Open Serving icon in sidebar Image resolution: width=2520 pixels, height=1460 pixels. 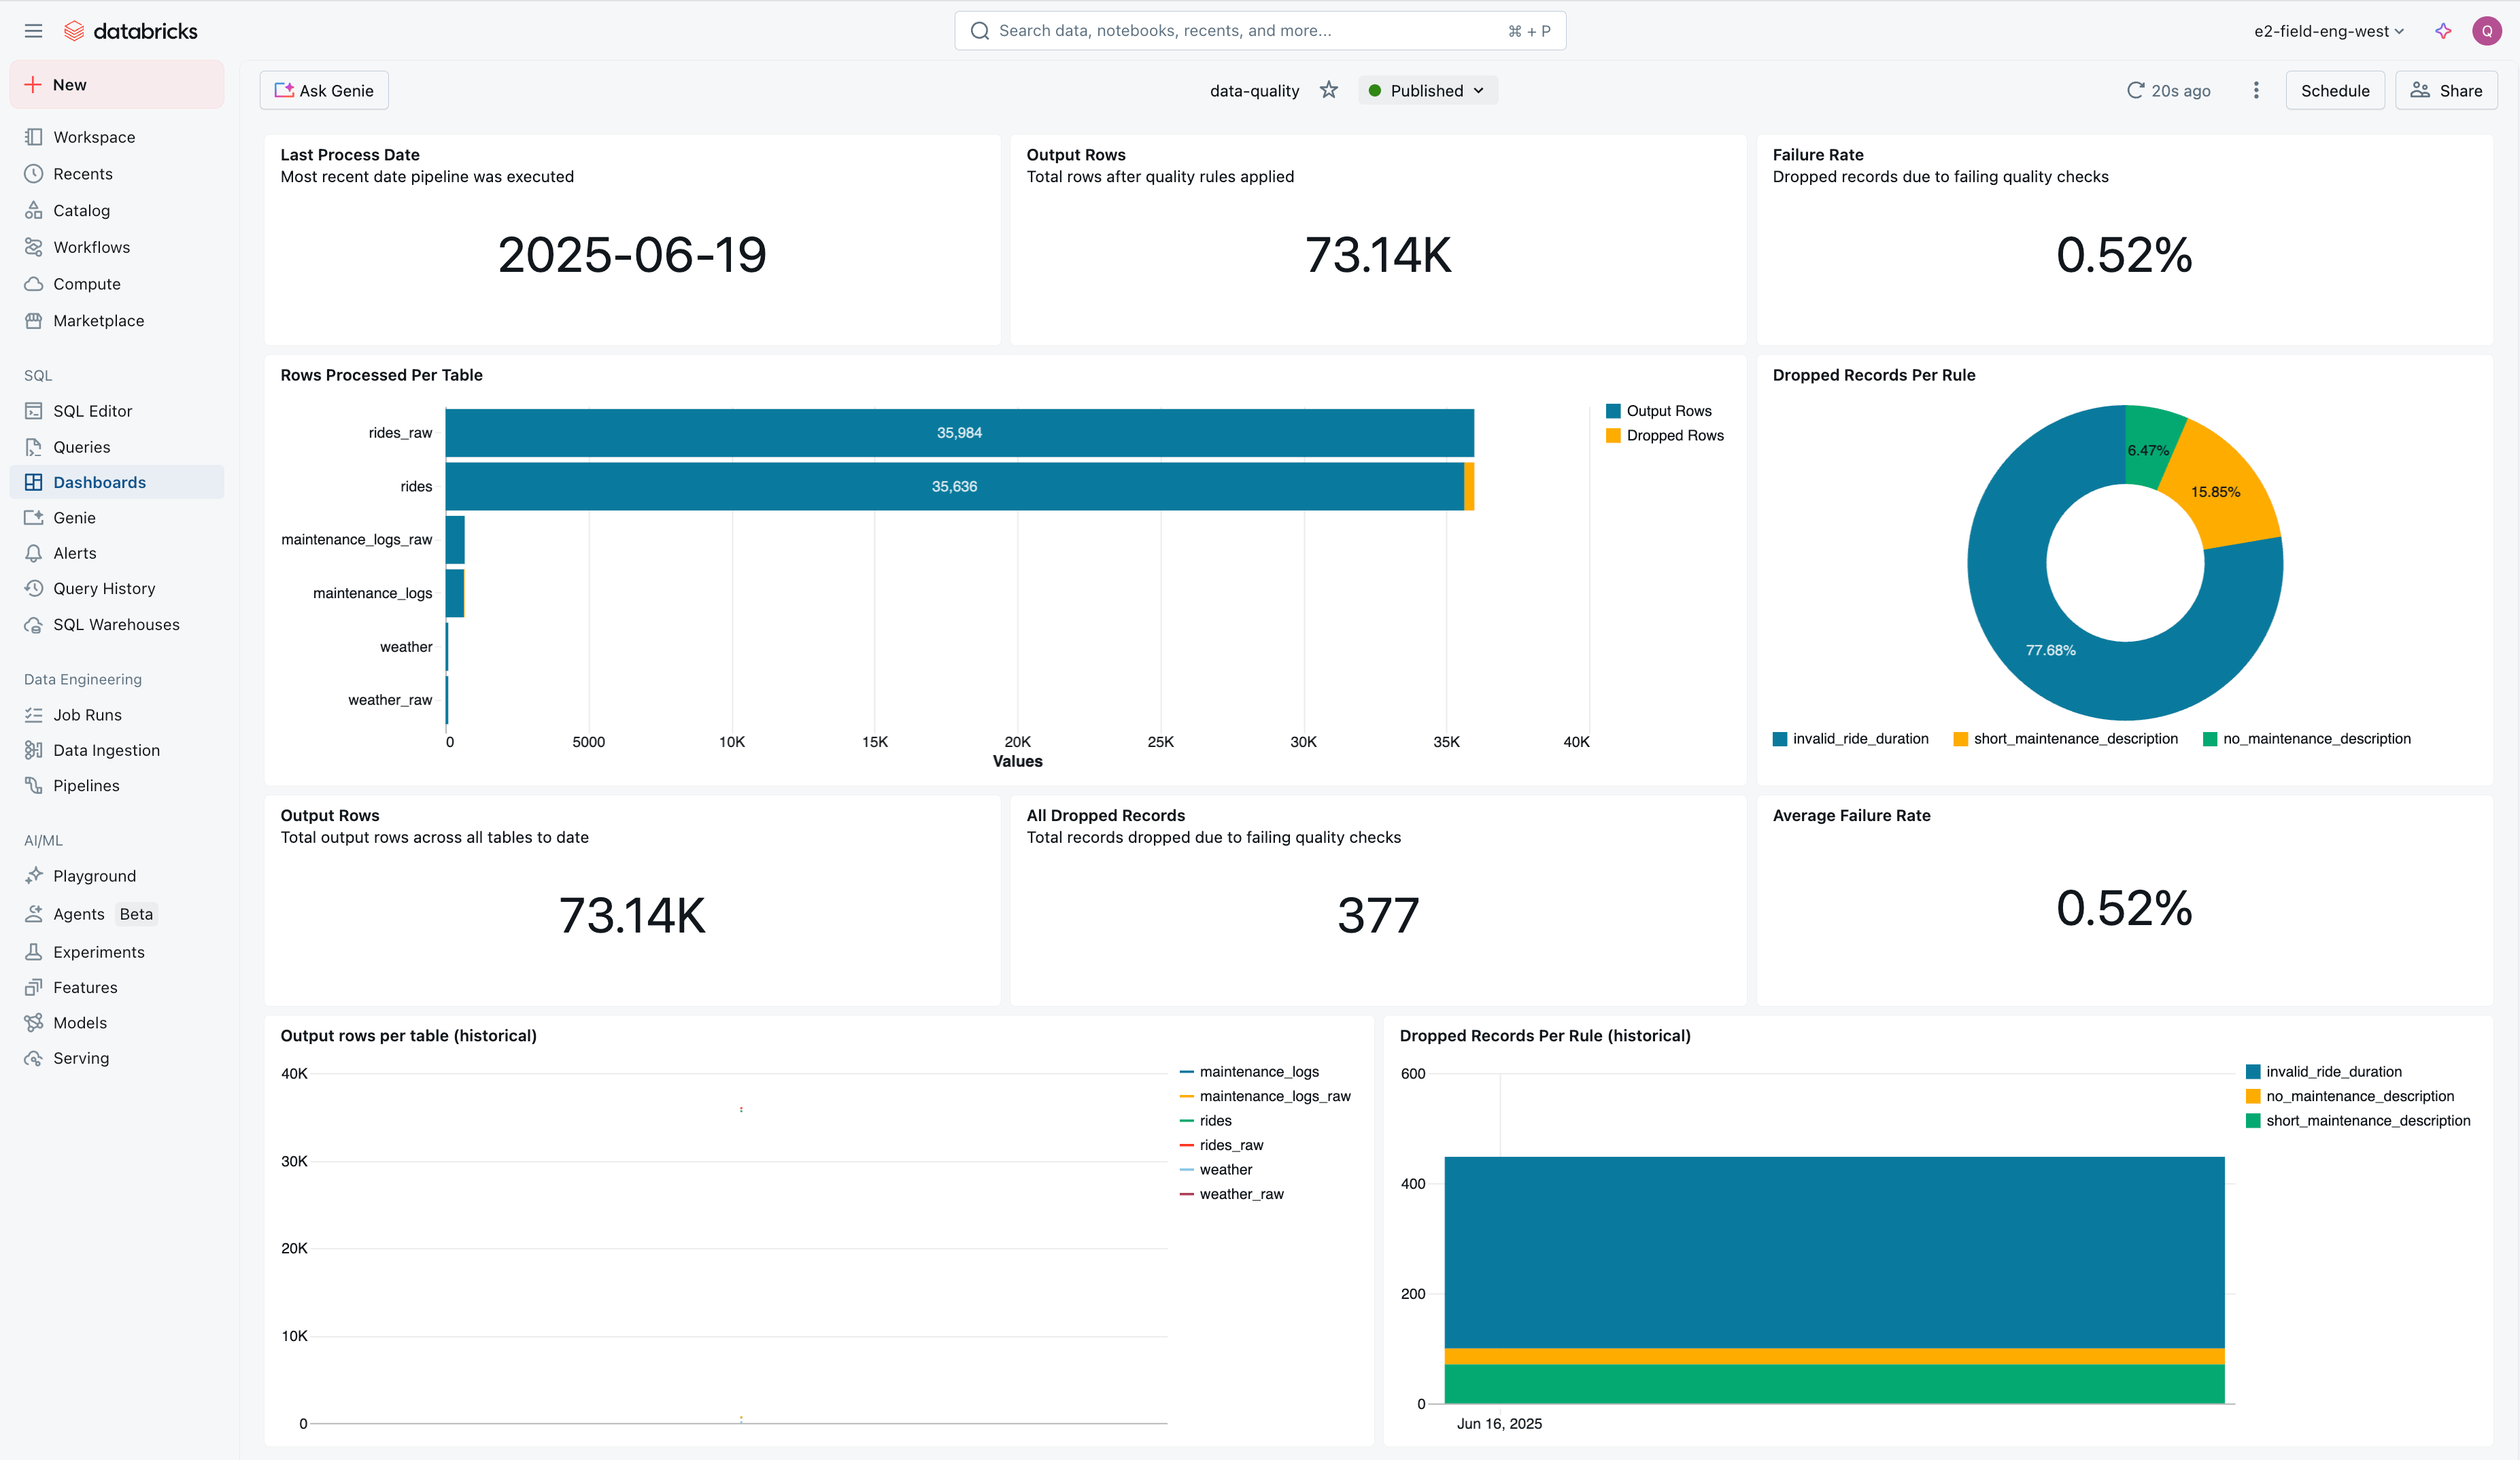pyautogui.click(x=34, y=1058)
